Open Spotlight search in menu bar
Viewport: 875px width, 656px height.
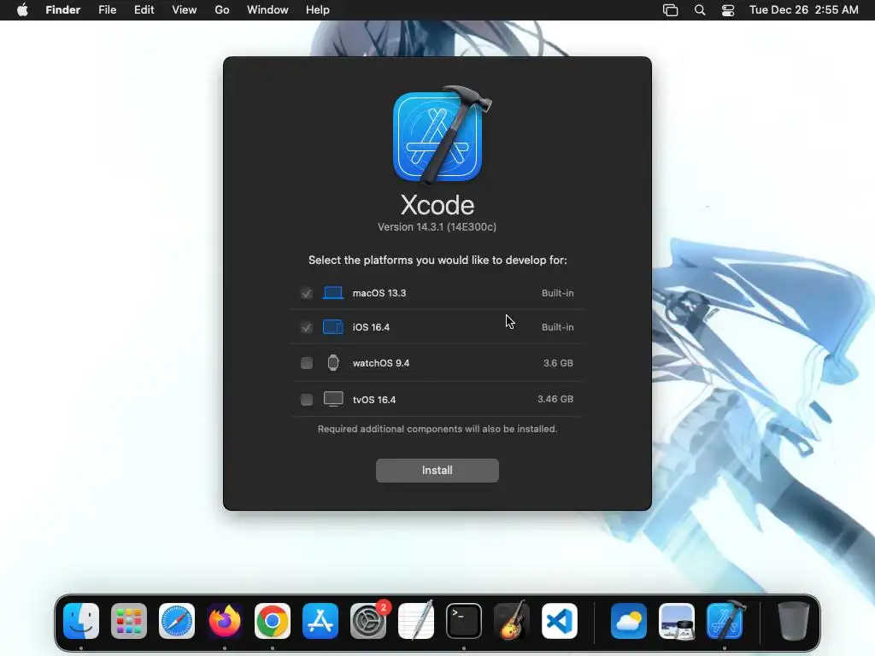[700, 10]
